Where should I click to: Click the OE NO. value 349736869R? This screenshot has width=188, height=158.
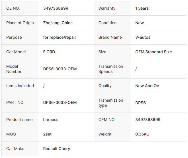tap(56, 8)
